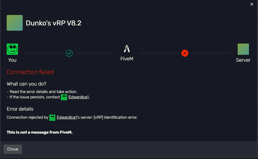Click Edwardica1's avatar next to the contact link

coord(64,97)
